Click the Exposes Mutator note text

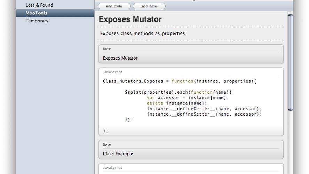tap(120, 58)
